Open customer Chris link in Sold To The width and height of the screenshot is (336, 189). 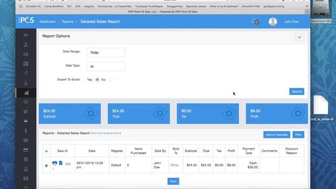pyautogui.click(x=174, y=165)
